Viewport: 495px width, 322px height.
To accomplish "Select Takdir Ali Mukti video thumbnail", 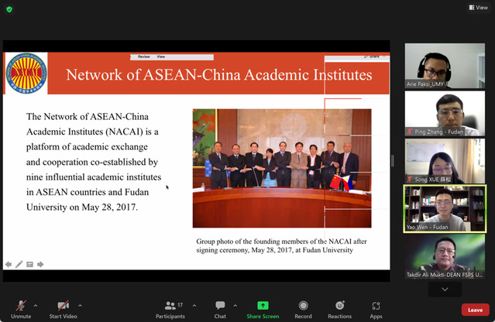I will [445, 256].
